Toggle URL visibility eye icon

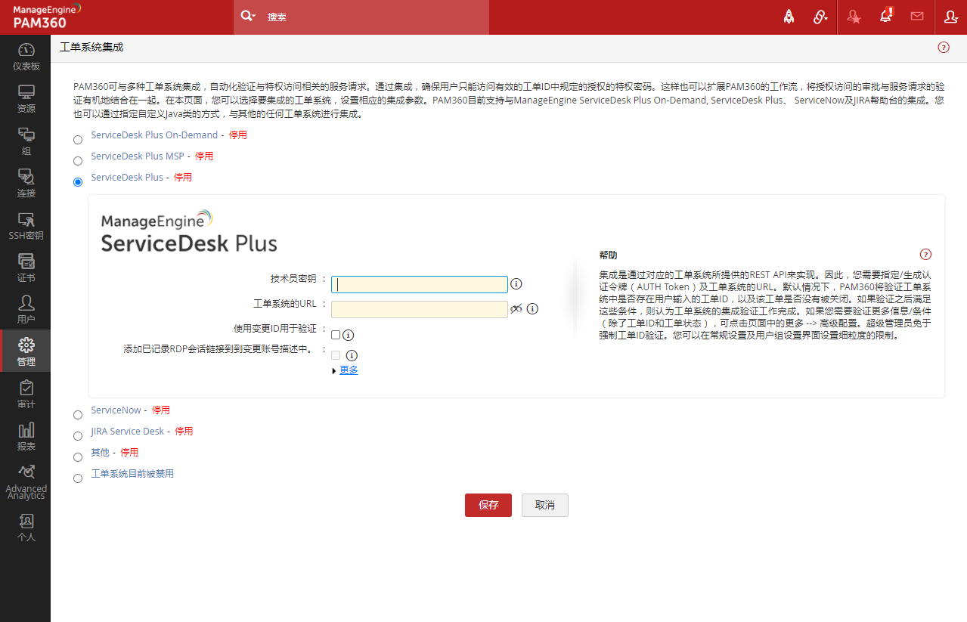516,308
